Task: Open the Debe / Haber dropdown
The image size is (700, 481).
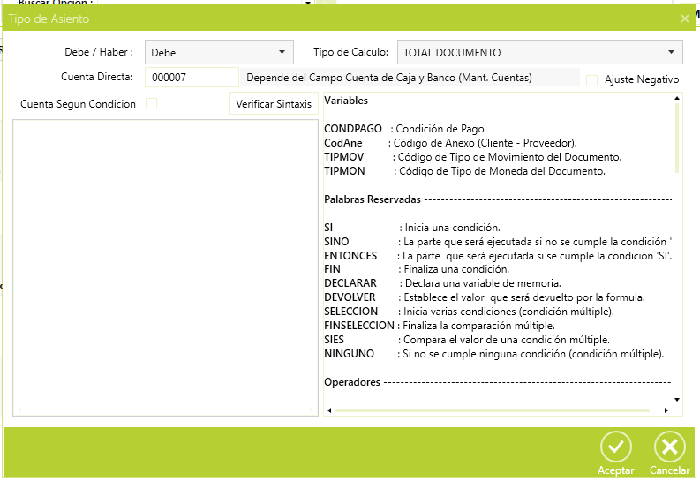Action: [x=219, y=52]
